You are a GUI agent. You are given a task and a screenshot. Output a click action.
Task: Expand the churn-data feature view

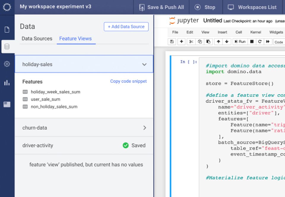coord(145,128)
